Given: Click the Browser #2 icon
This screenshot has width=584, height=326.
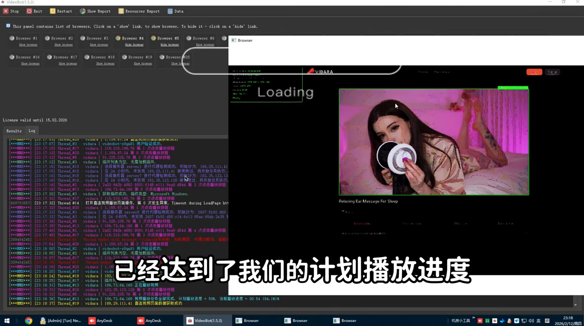Looking at the screenshot, I should (x=47, y=38).
